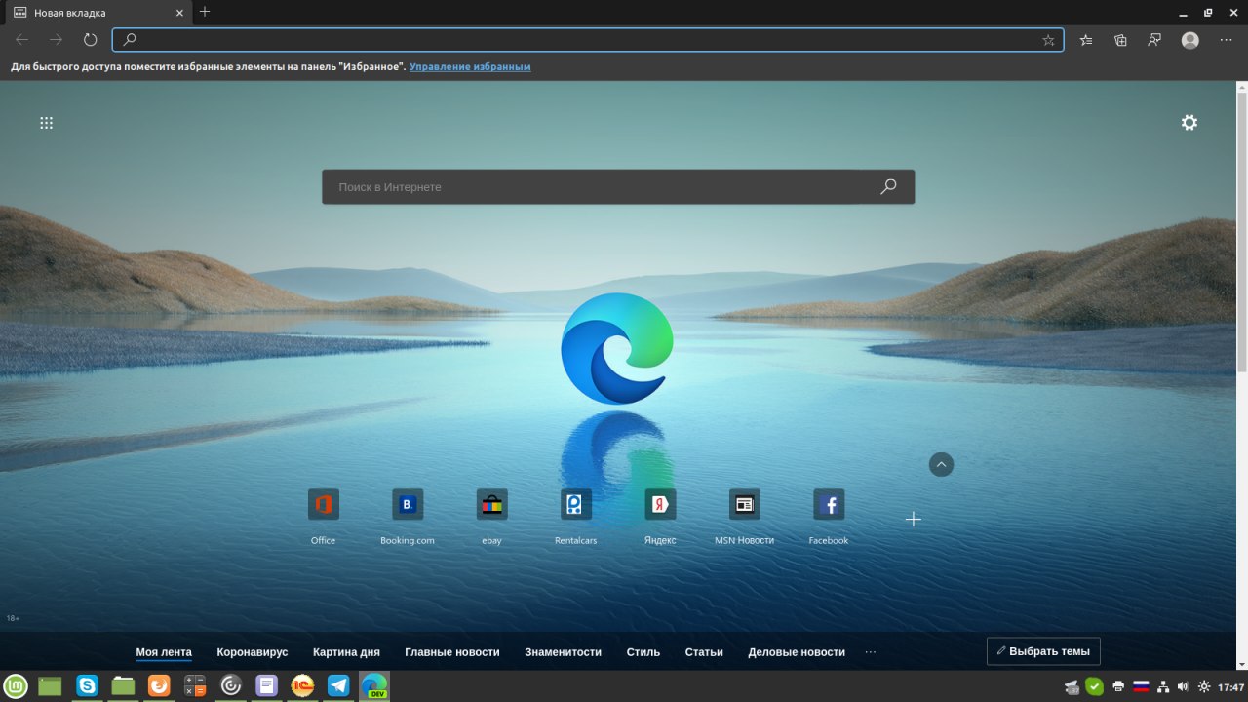This screenshot has height=702, width=1248.
Task: Open the Главные новости tab
Action: pyautogui.click(x=452, y=652)
